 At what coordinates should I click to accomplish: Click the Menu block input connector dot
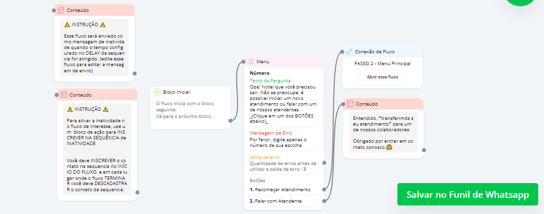coord(244,61)
